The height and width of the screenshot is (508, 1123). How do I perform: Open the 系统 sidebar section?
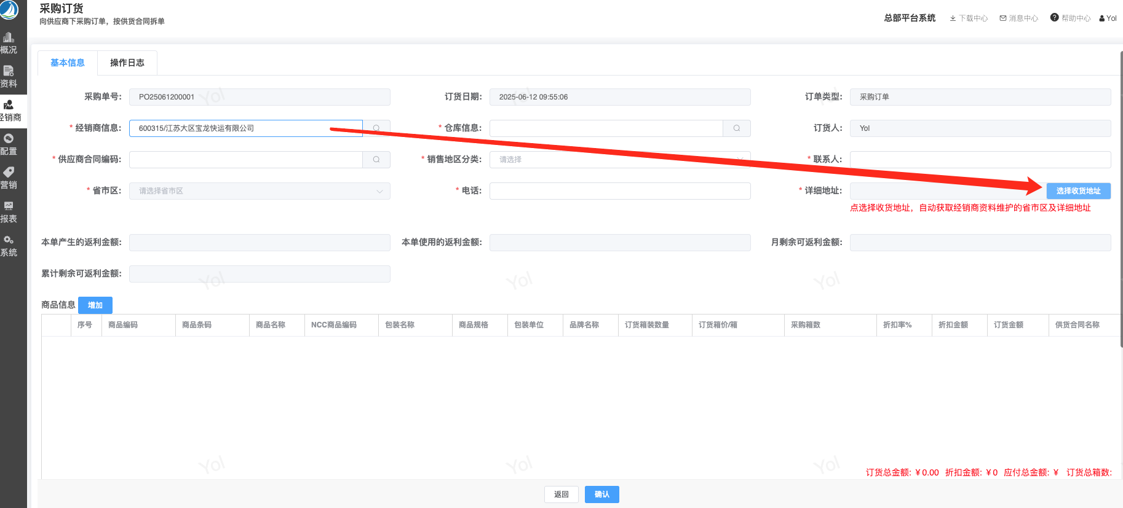coord(9,246)
